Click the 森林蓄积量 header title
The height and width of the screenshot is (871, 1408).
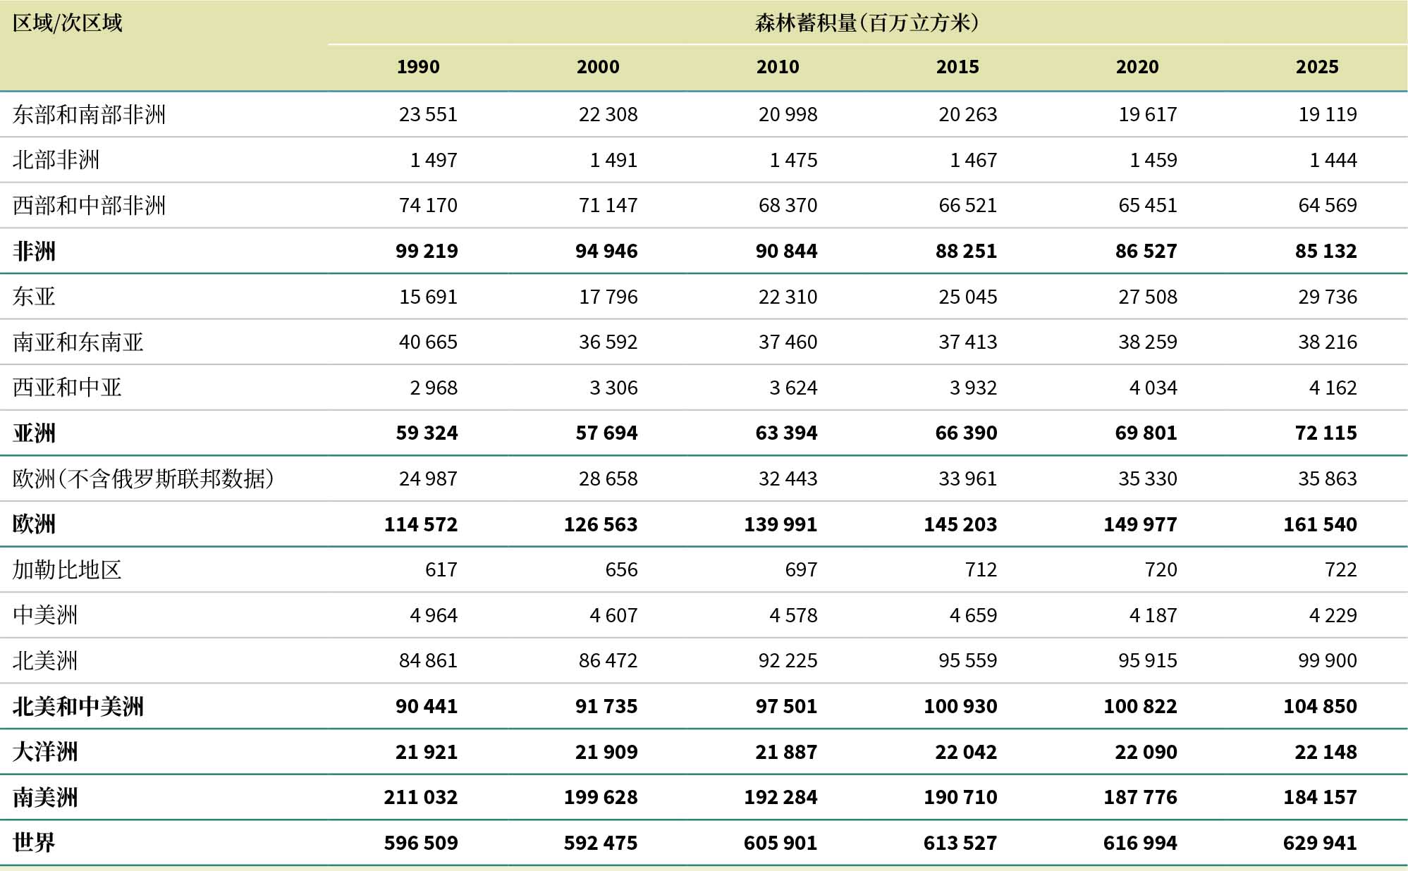[x=867, y=23]
